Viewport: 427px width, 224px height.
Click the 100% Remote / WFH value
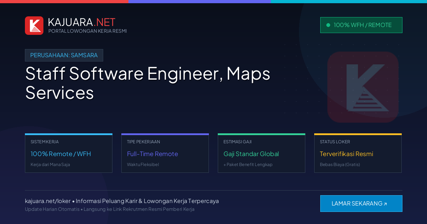pos(61,154)
